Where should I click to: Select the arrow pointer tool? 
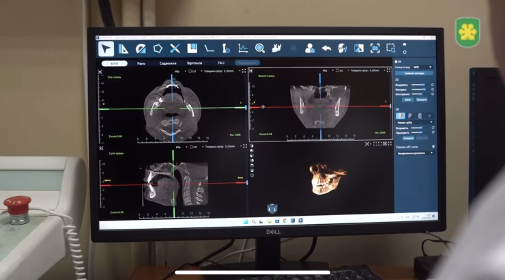[x=106, y=48]
